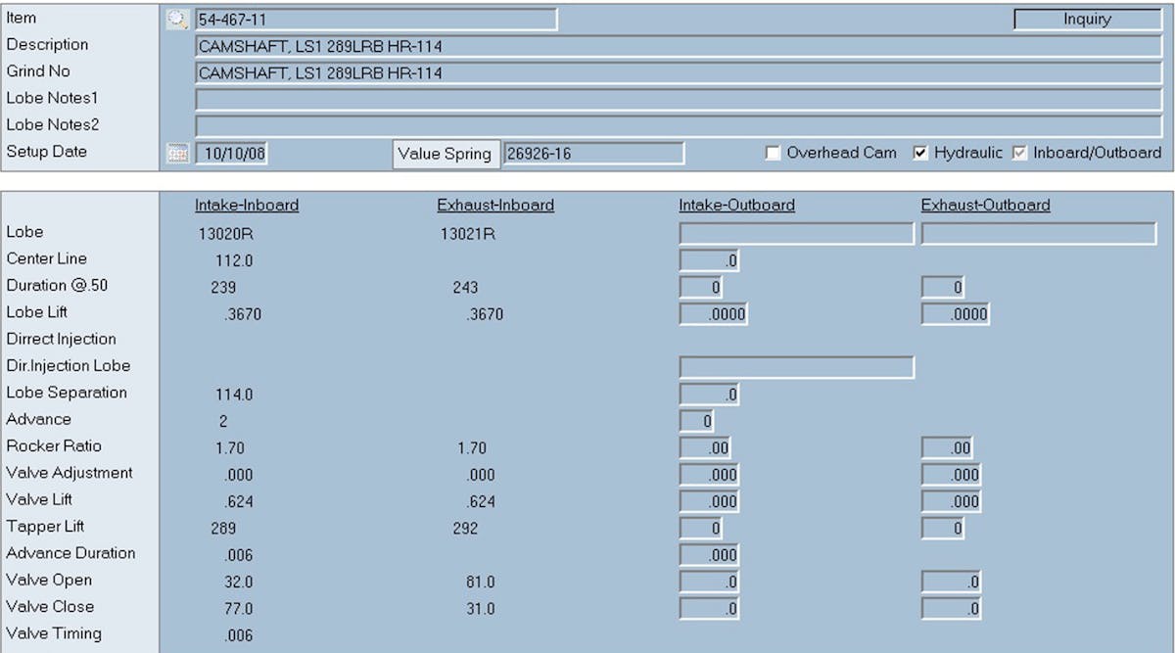This screenshot has width=1175, height=653.
Task: Click the Exhaust-Outboard Valve Close field
Action: coord(951,609)
